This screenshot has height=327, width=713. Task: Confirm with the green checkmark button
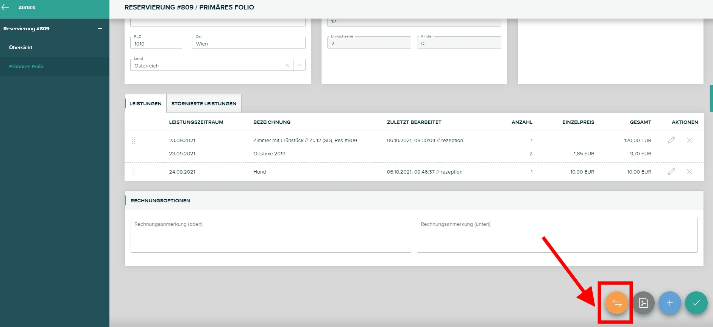click(696, 303)
